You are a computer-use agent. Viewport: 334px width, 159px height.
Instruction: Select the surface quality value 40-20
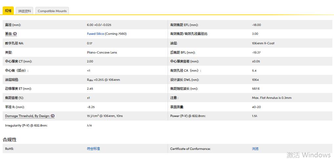click(256, 107)
